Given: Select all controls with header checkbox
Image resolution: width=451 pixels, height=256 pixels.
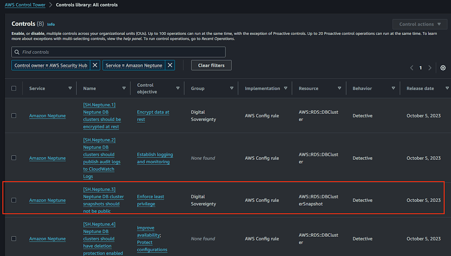Looking at the screenshot, I should pyautogui.click(x=14, y=88).
